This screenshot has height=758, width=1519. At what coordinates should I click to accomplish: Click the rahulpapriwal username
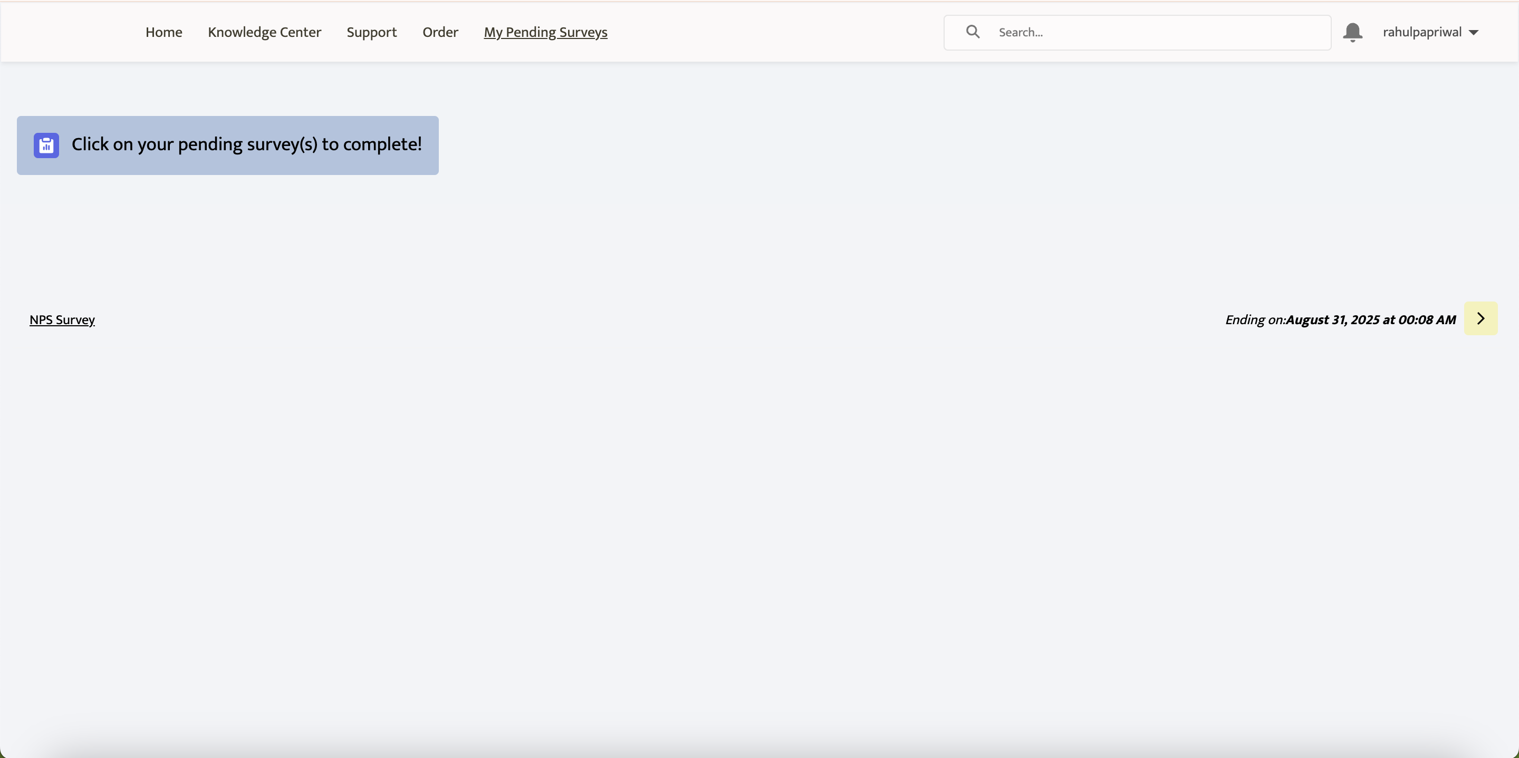[1422, 33]
